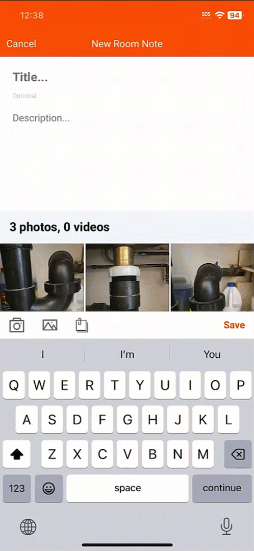Focus the Description text area

point(127,154)
